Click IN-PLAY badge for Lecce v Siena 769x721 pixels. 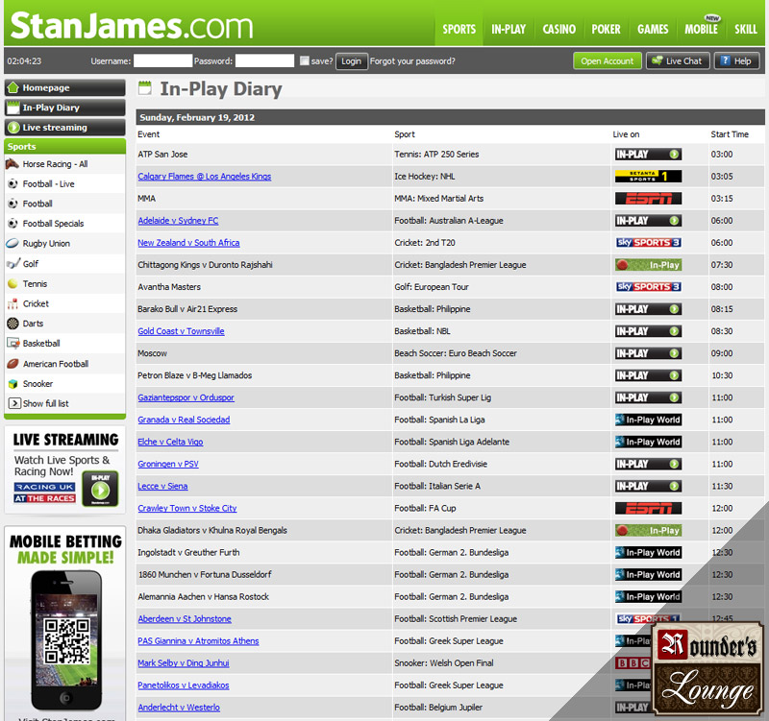click(x=648, y=486)
